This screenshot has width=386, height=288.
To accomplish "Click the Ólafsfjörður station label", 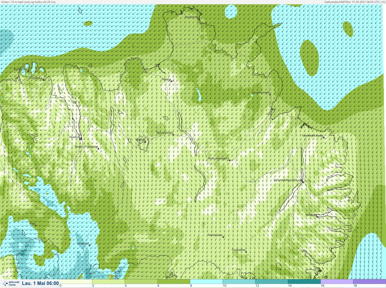I will [x=36, y=78].
